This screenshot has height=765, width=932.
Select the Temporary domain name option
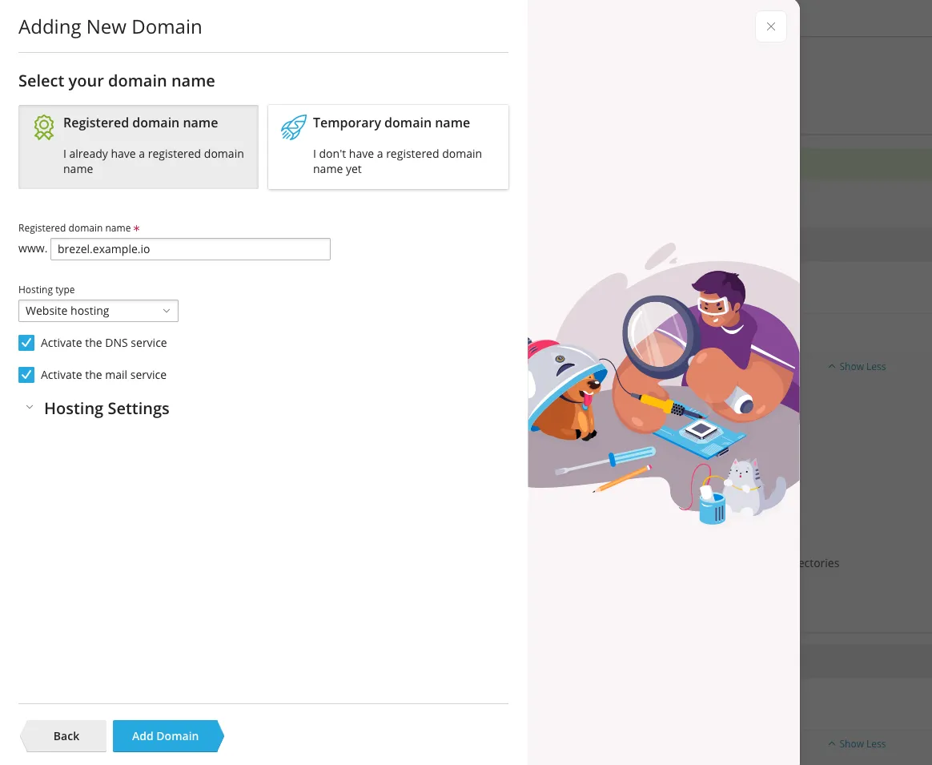tap(388, 147)
